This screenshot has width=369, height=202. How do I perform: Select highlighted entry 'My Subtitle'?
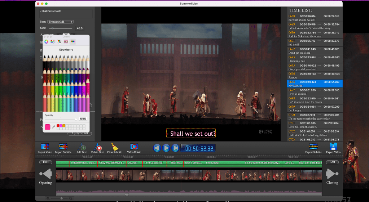coord(315,84)
